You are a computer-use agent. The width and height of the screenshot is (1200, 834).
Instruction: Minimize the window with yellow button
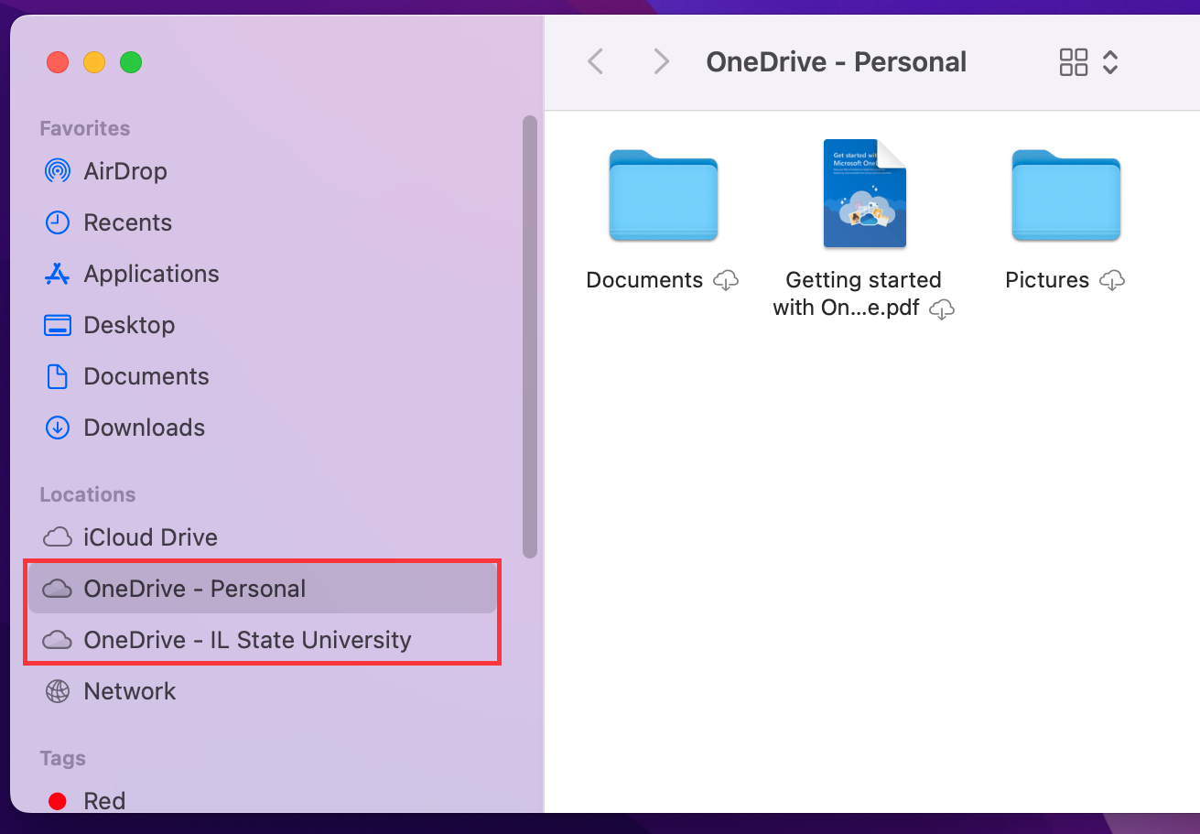[x=94, y=62]
